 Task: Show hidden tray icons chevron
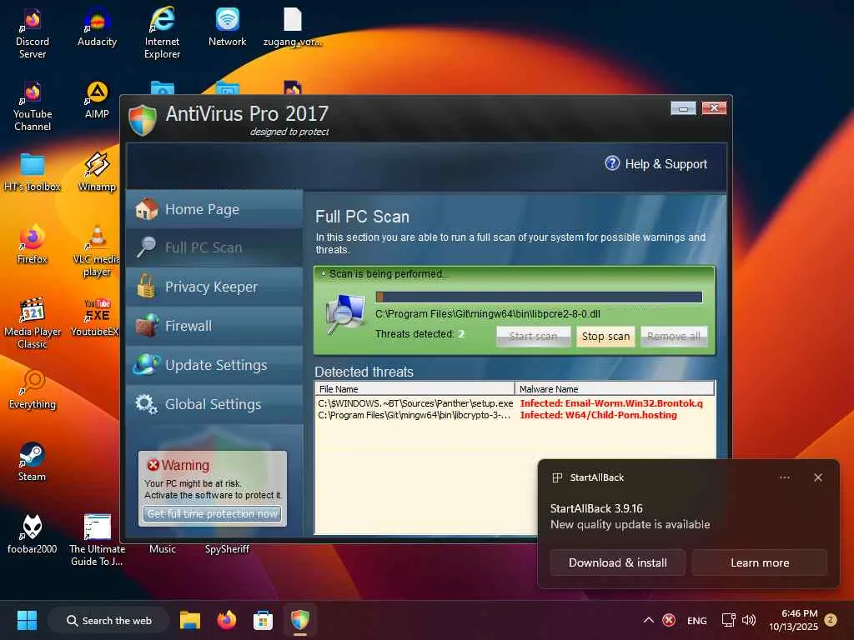(648, 620)
